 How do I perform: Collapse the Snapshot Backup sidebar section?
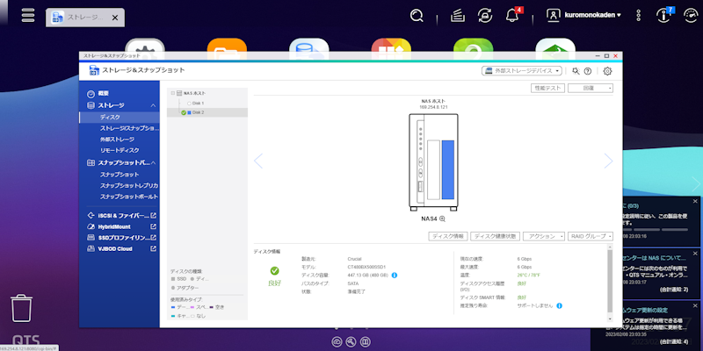click(153, 163)
